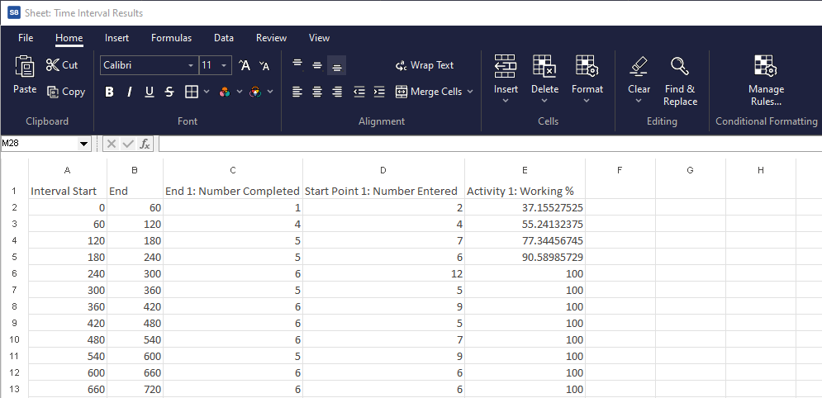
Task: Open the Data tab
Action: pyautogui.click(x=224, y=38)
